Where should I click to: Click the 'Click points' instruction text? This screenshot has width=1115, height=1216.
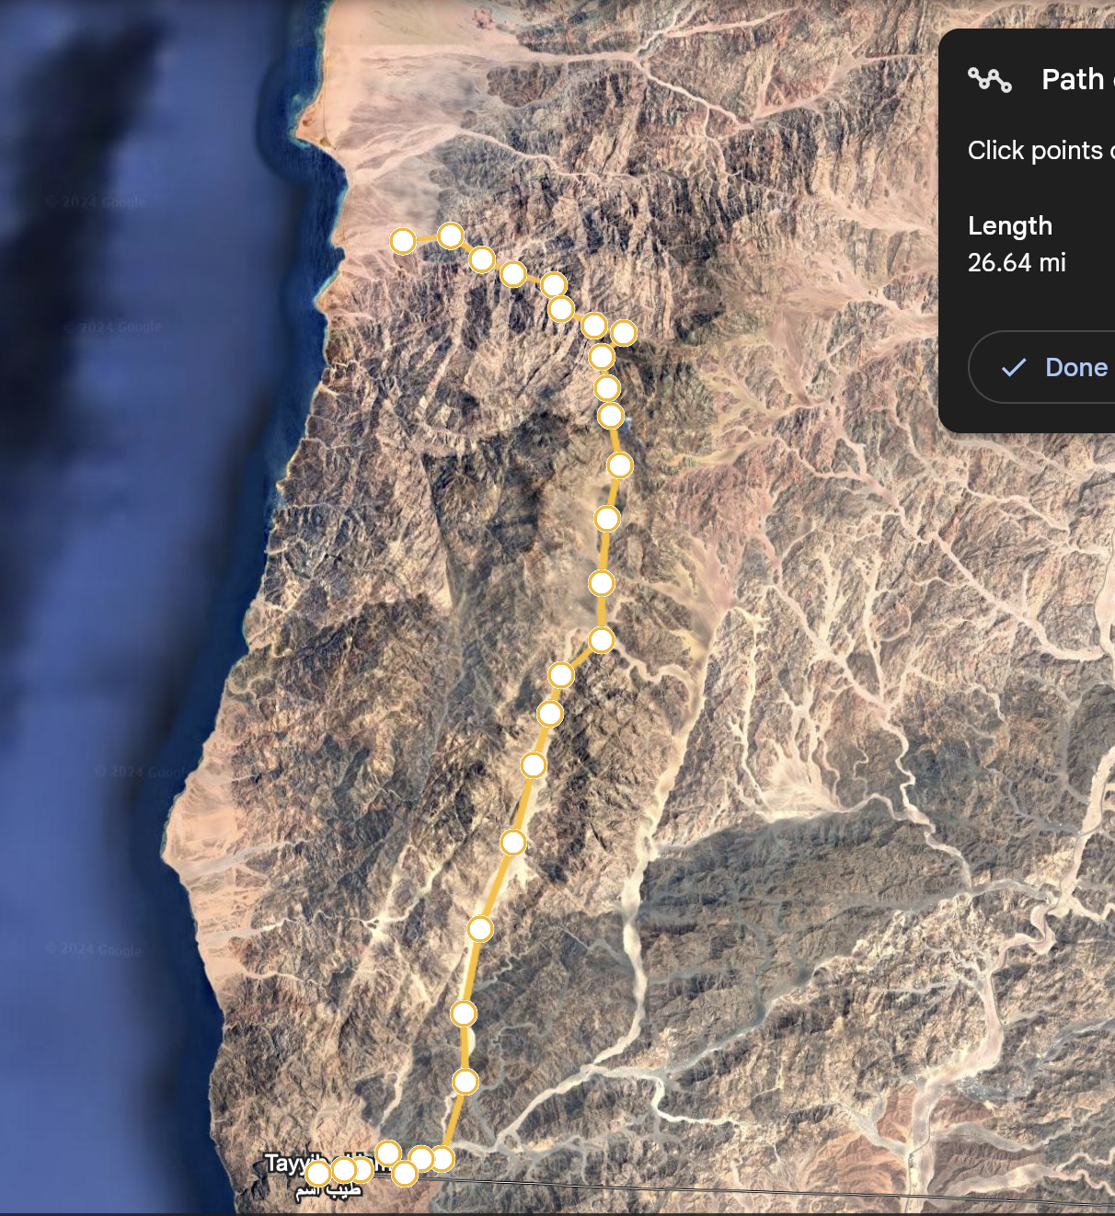pyautogui.click(x=1035, y=151)
